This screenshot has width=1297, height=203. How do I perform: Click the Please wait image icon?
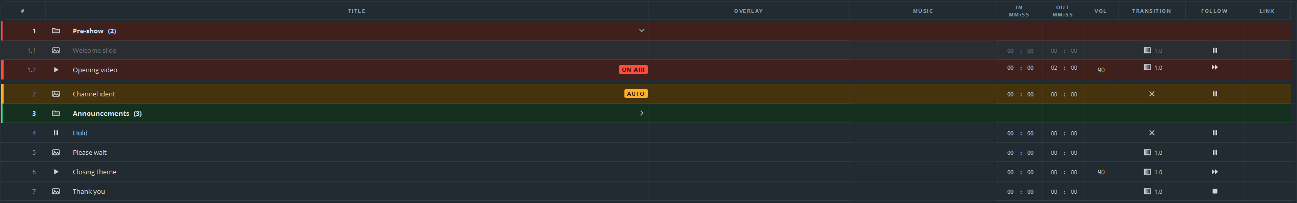[x=56, y=152]
